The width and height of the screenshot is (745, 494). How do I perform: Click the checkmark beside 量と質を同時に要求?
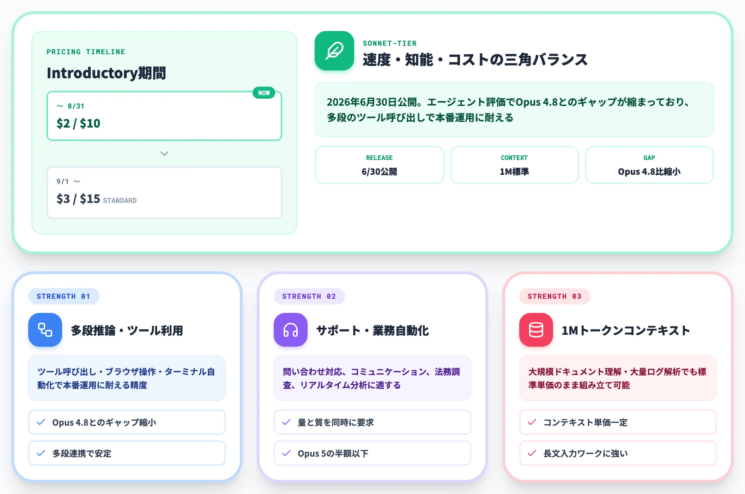coord(286,422)
